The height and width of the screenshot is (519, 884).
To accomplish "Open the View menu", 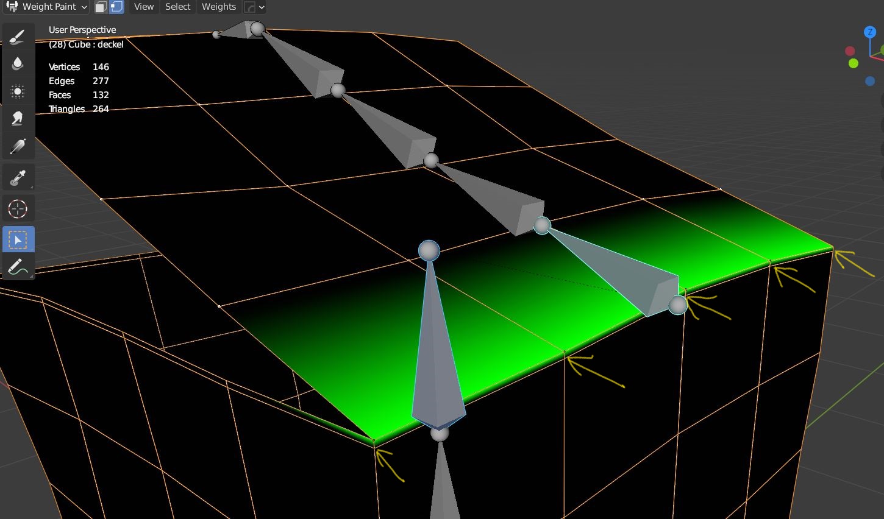I will tap(144, 7).
